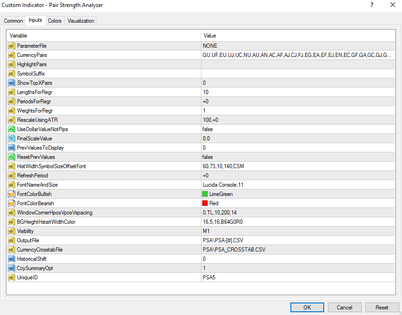Click the integer icon beside HistoricalShift
Viewport: 402px width, 315px height.
12,259
